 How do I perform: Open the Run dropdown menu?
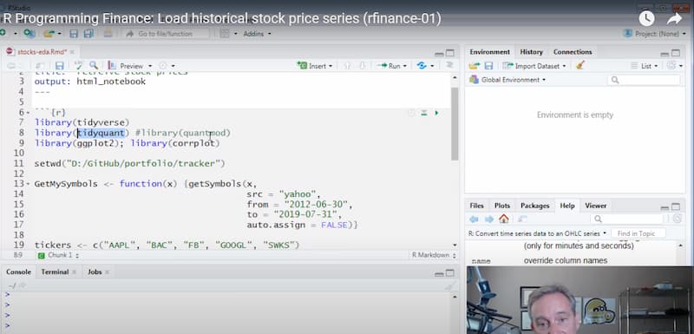pyautogui.click(x=404, y=65)
